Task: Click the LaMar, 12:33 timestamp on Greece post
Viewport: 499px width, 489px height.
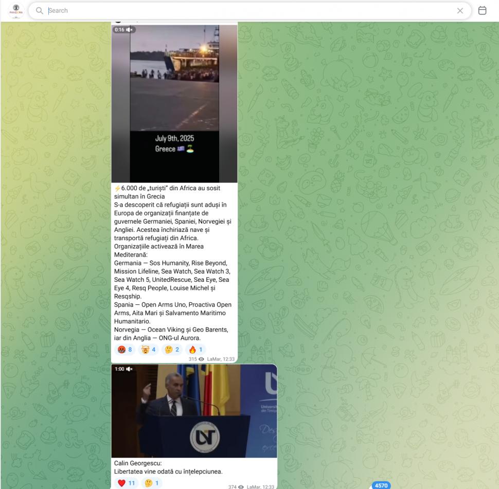Action: [220, 359]
